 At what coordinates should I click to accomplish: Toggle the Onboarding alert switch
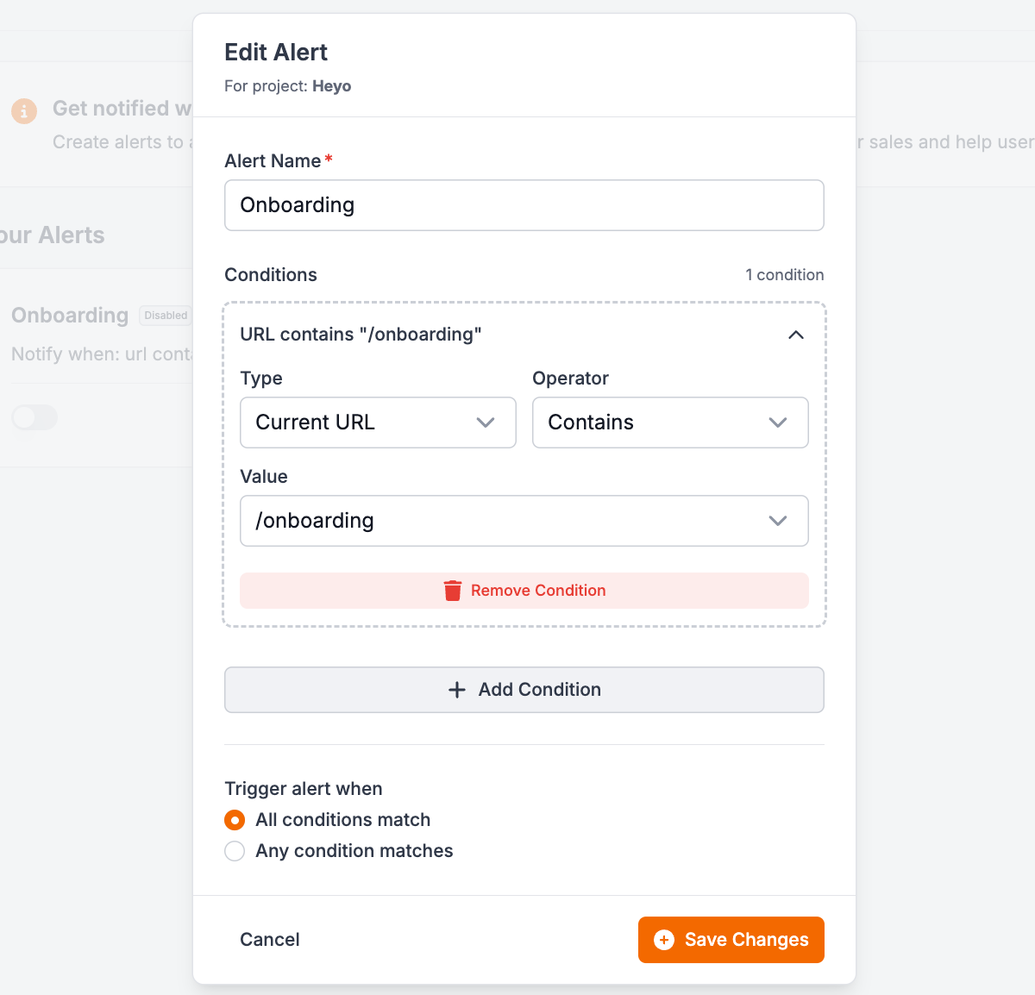34,417
